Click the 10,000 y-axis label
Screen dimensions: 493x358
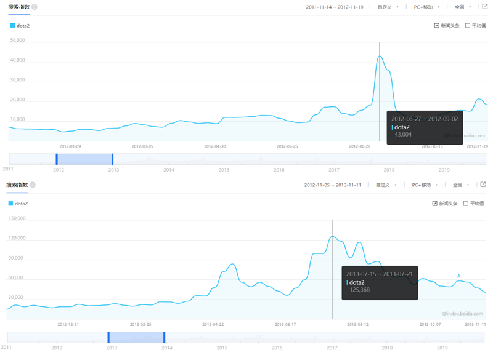pos(17,119)
